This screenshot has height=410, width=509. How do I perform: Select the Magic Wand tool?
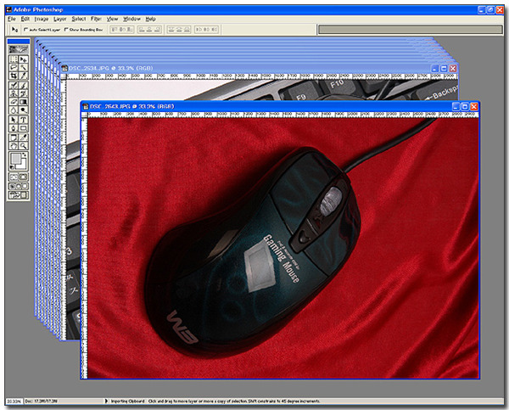pos(24,66)
